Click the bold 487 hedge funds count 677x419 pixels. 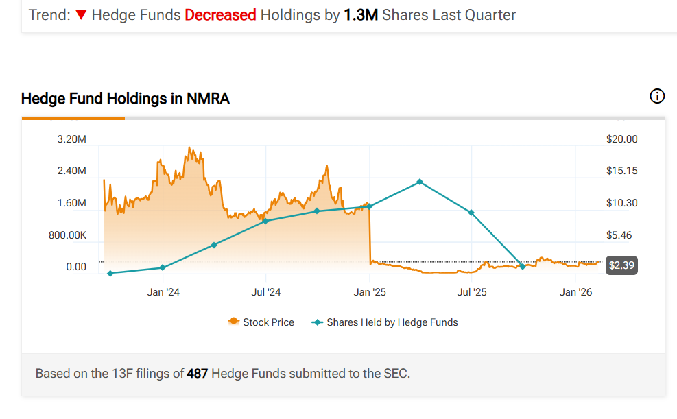tap(198, 374)
